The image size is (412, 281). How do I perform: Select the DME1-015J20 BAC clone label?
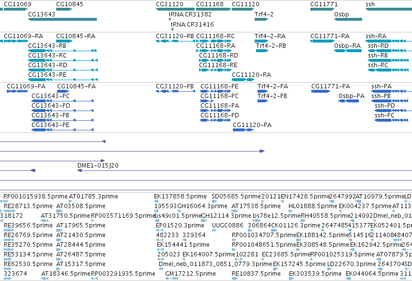point(98,166)
